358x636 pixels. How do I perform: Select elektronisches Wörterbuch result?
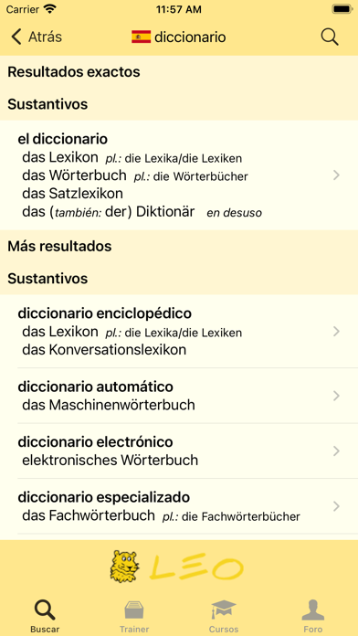pos(110,461)
